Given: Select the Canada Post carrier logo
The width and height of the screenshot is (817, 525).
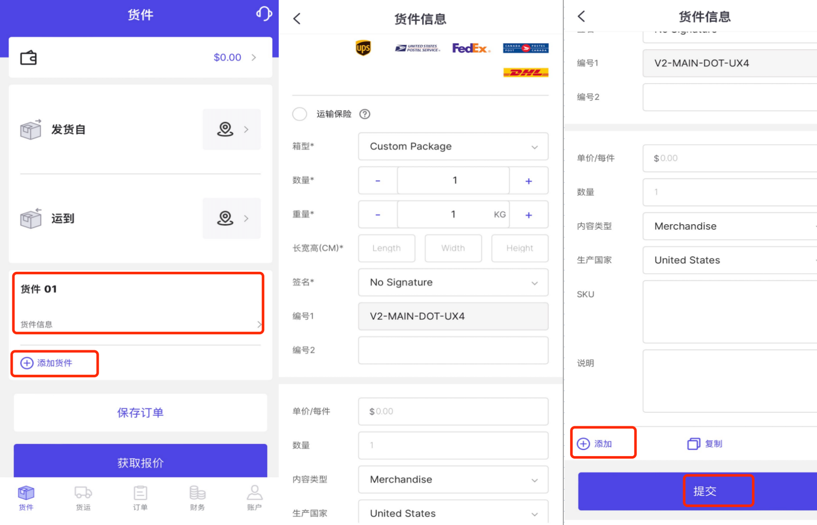Looking at the screenshot, I should click(x=526, y=48).
